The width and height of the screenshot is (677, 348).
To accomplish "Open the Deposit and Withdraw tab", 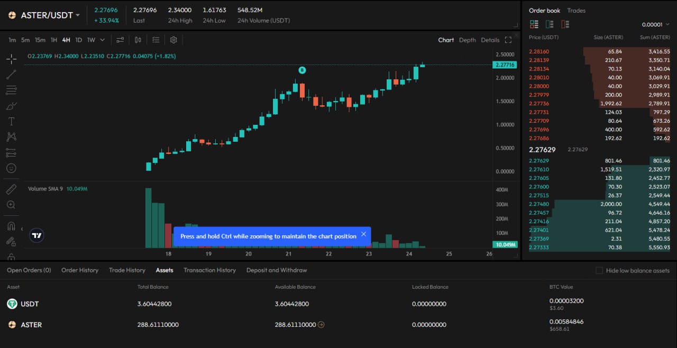I will point(277,270).
